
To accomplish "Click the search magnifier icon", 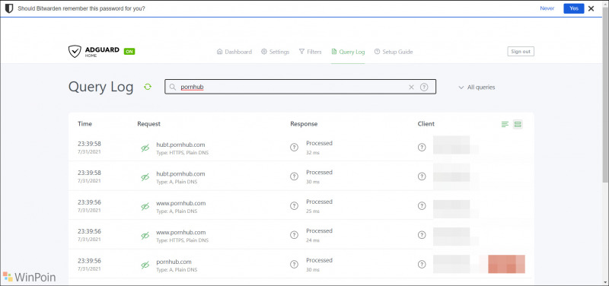I will (x=173, y=87).
